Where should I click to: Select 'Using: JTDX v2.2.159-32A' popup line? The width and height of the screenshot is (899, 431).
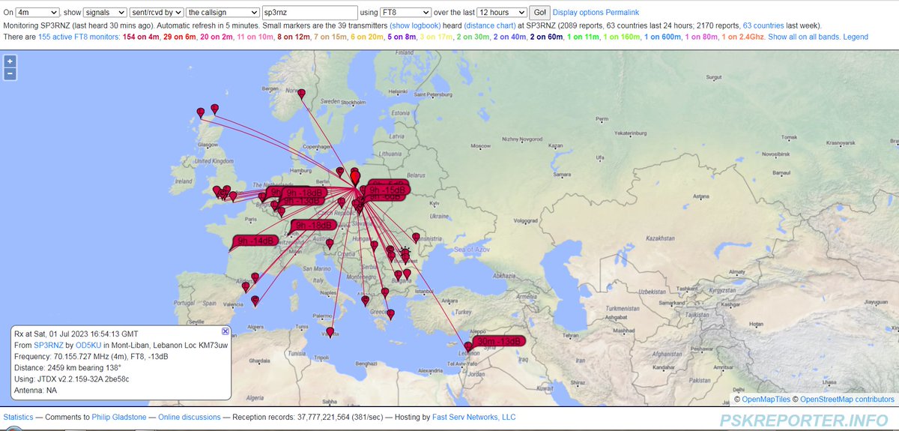pyautogui.click(x=72, y=379)
